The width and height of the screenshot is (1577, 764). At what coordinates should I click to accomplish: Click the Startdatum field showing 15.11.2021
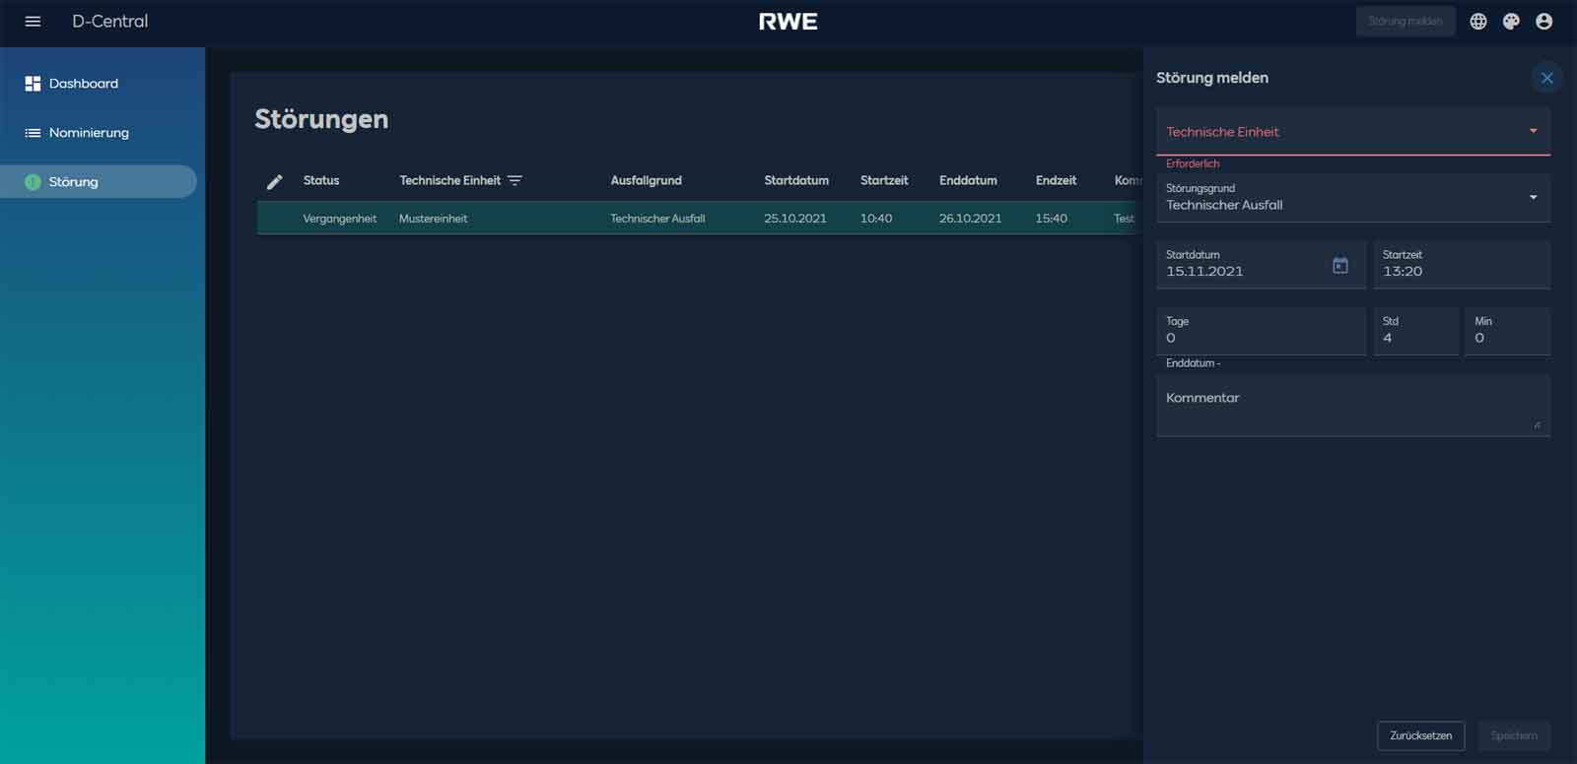[1261, 264]
